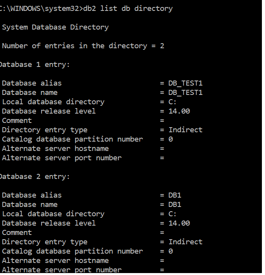Click the 'db2 list db directory' command text
The height and width of the screenshot is (275, 265).
(x=128, y=9)
